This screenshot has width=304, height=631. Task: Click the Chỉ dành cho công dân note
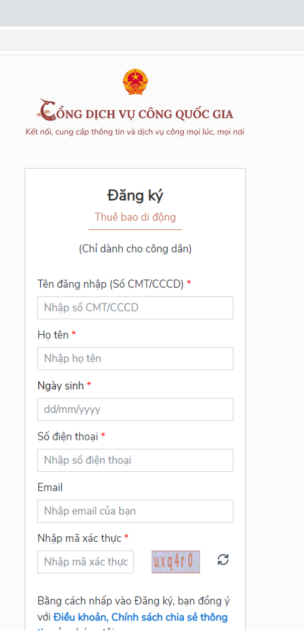click(x=135, y=249)
